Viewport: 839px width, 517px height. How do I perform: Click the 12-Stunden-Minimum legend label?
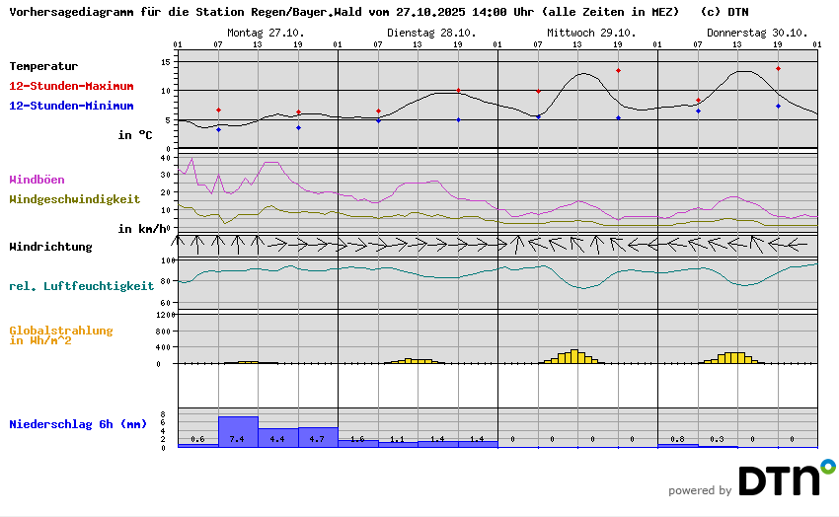click(71, 106)
